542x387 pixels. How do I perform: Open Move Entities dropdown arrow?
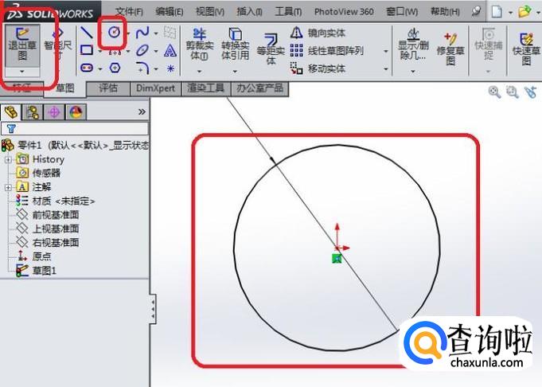[386, 69]
